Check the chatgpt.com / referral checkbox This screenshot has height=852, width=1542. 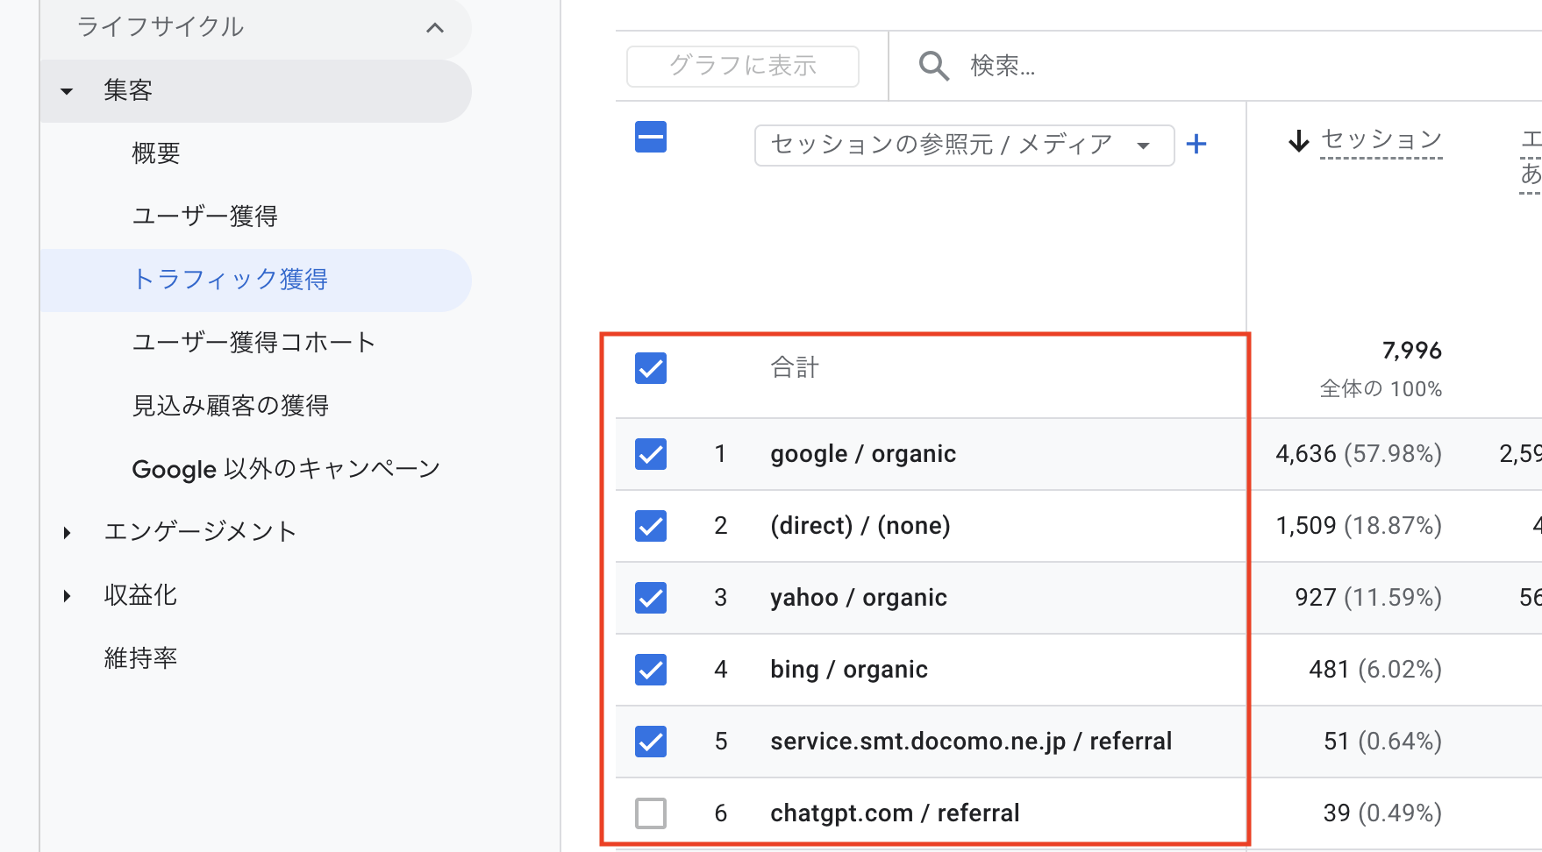coord(651,813)
